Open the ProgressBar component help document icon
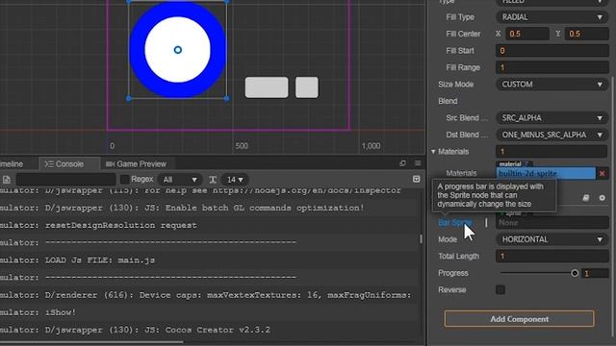 click(x=586, y=198)
